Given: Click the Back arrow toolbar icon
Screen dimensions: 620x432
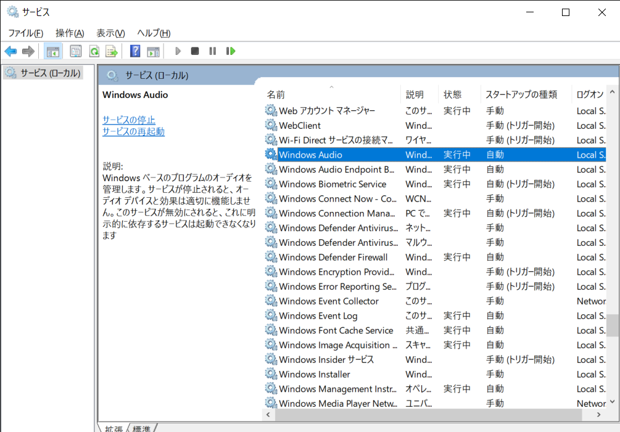Looking at the screenshot, I should [x=10, y=51].
